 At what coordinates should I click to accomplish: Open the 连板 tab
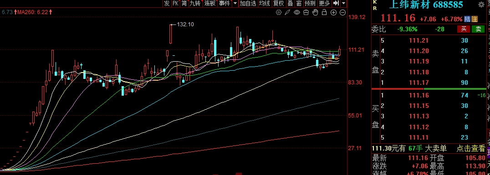(x=210, y=4)
